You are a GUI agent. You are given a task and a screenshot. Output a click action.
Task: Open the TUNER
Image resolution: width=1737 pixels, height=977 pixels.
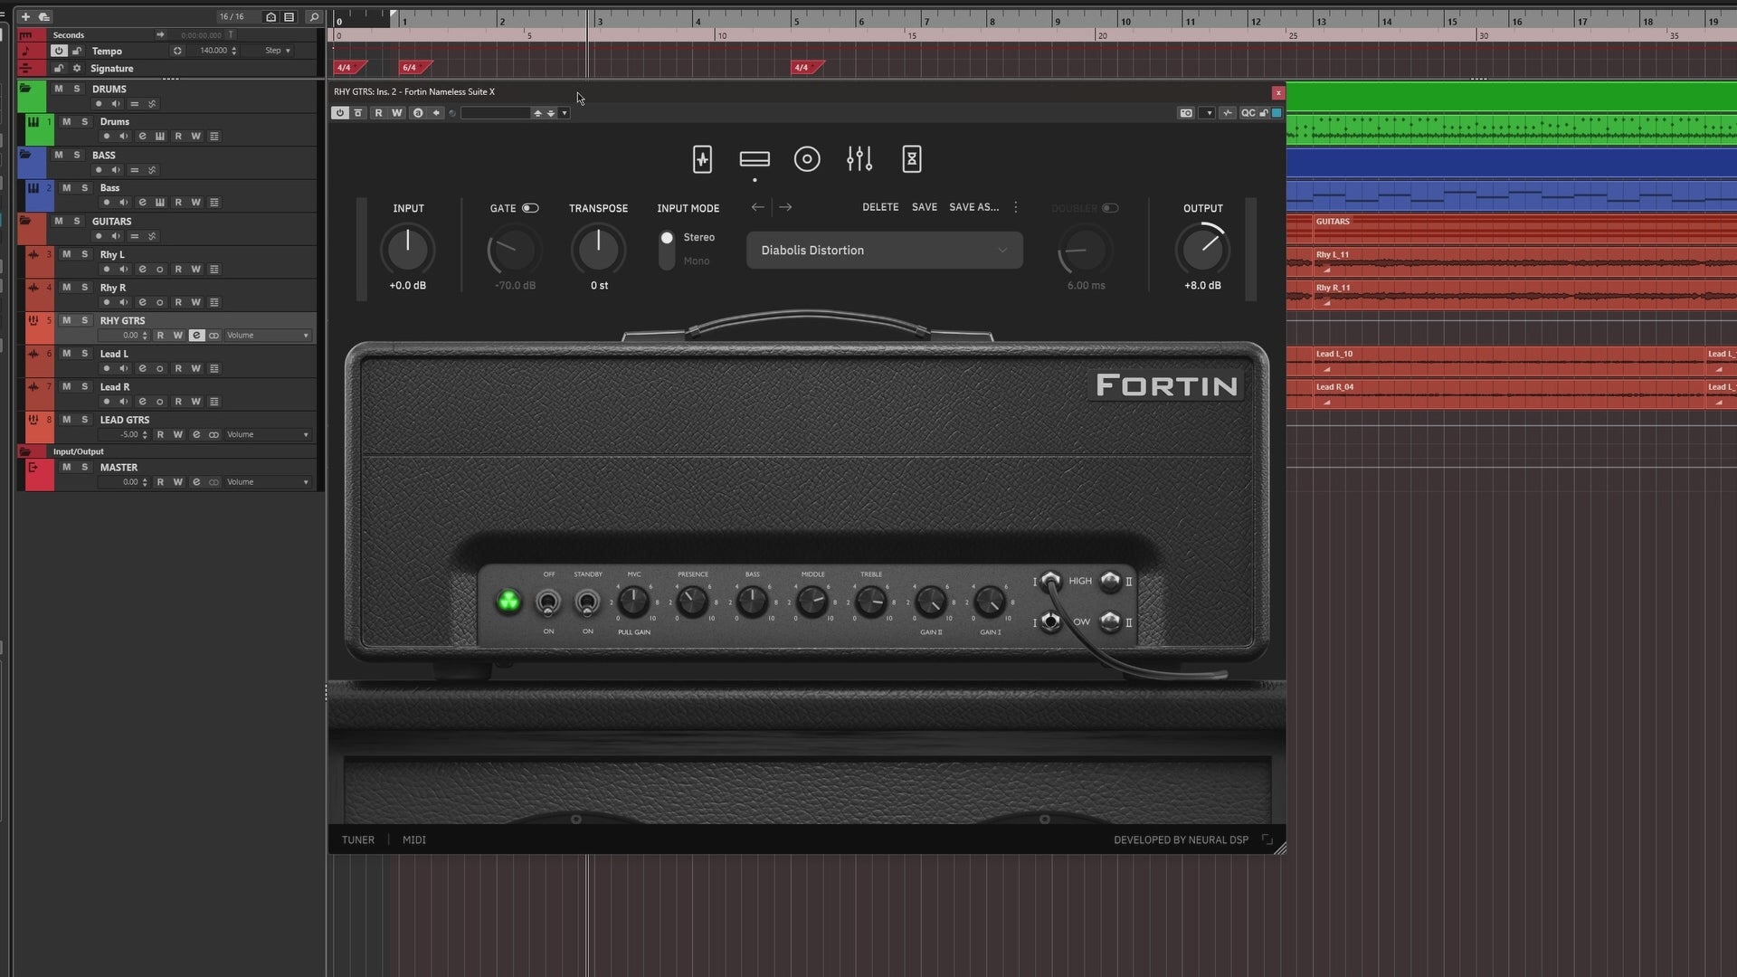coord(358,839)
